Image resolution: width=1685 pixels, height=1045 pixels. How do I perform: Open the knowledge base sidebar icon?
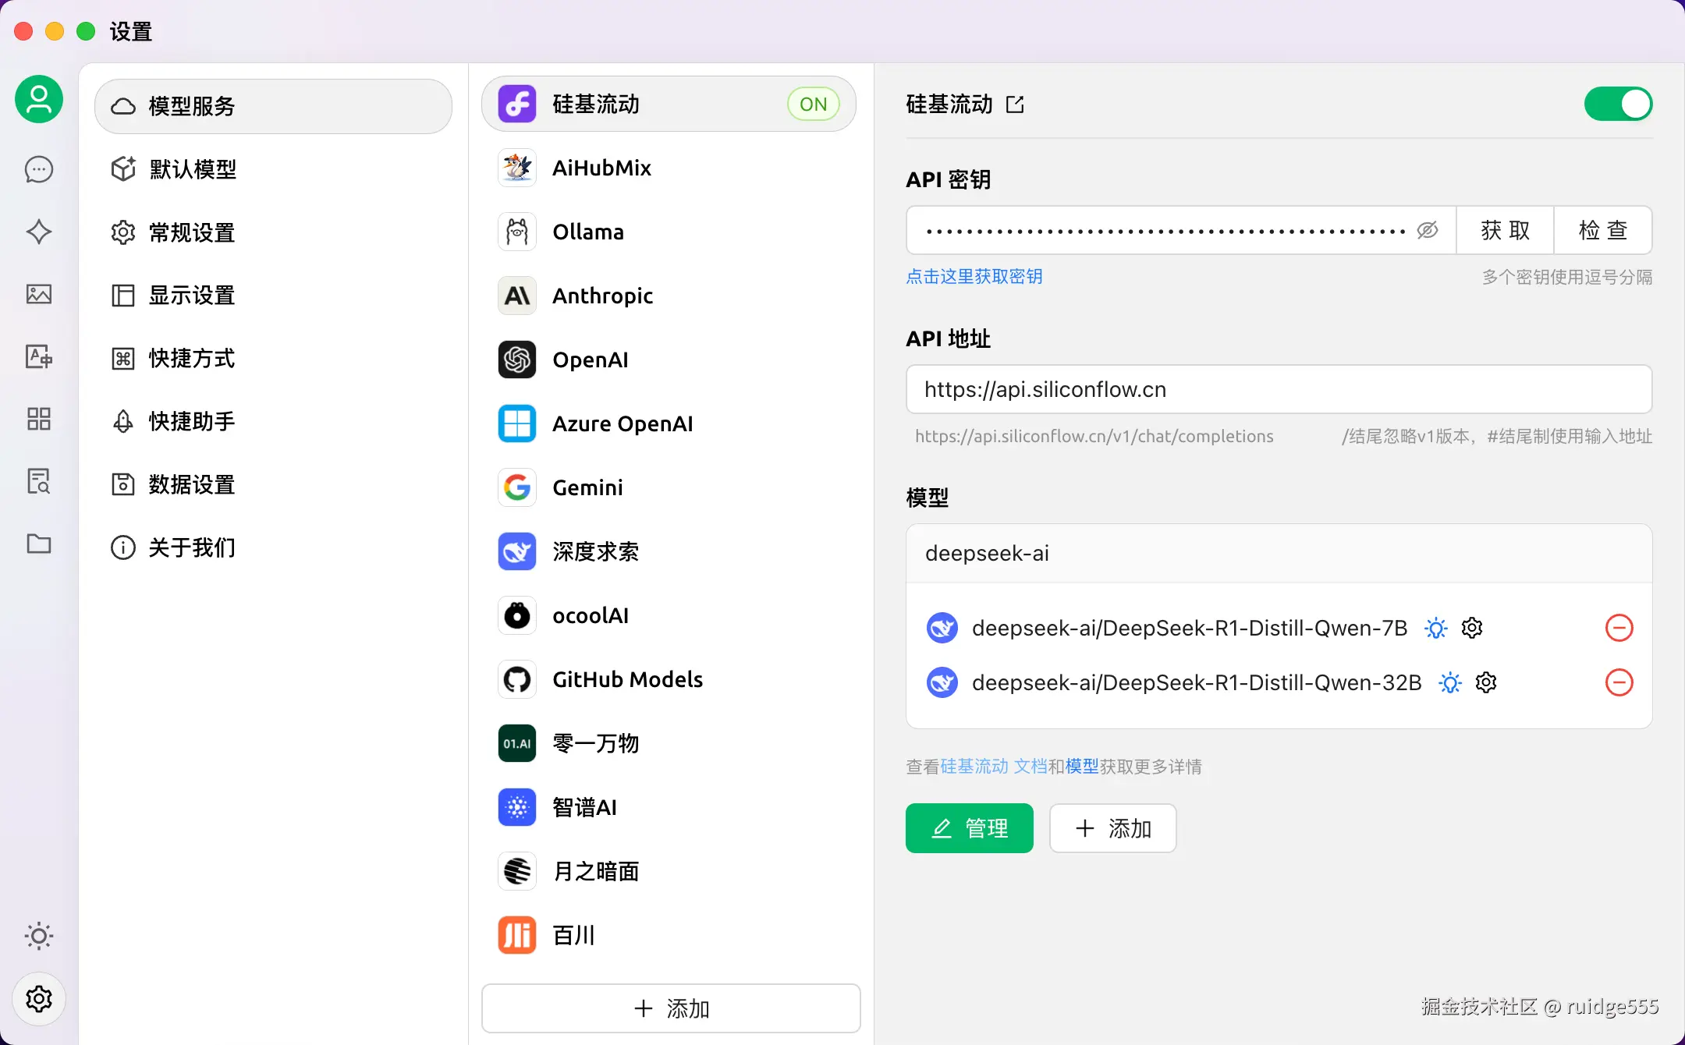(x=39, y=481)
